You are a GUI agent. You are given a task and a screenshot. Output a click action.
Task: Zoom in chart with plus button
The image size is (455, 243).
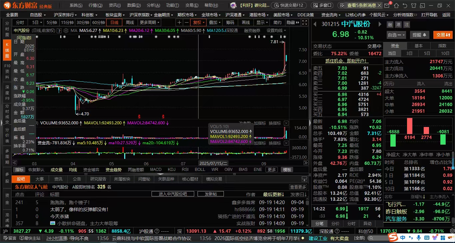[x=180, y=22]
